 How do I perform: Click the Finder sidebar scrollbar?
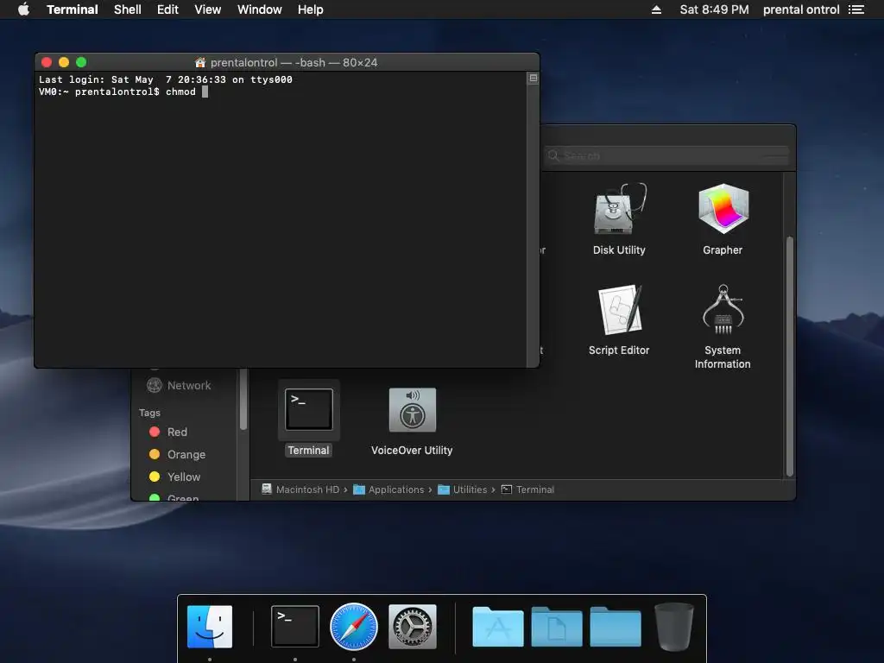(x=243, y=399)
